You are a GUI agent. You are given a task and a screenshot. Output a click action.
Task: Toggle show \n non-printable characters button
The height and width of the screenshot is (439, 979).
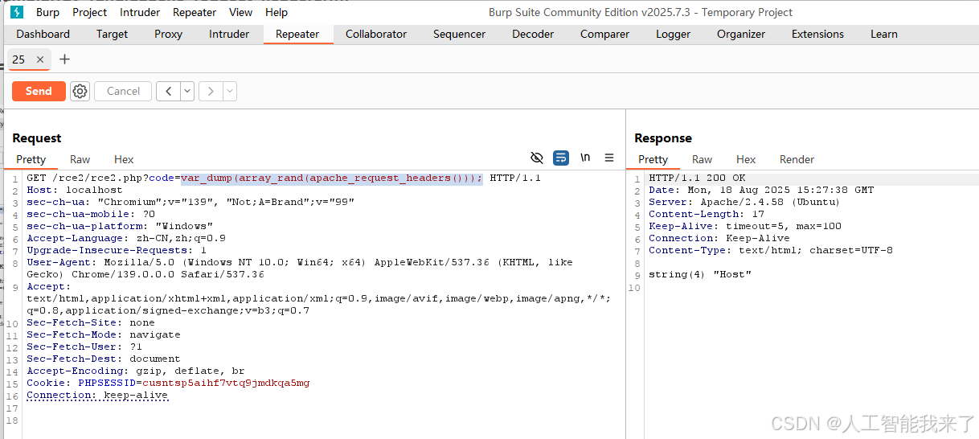[x=585, y=158]
